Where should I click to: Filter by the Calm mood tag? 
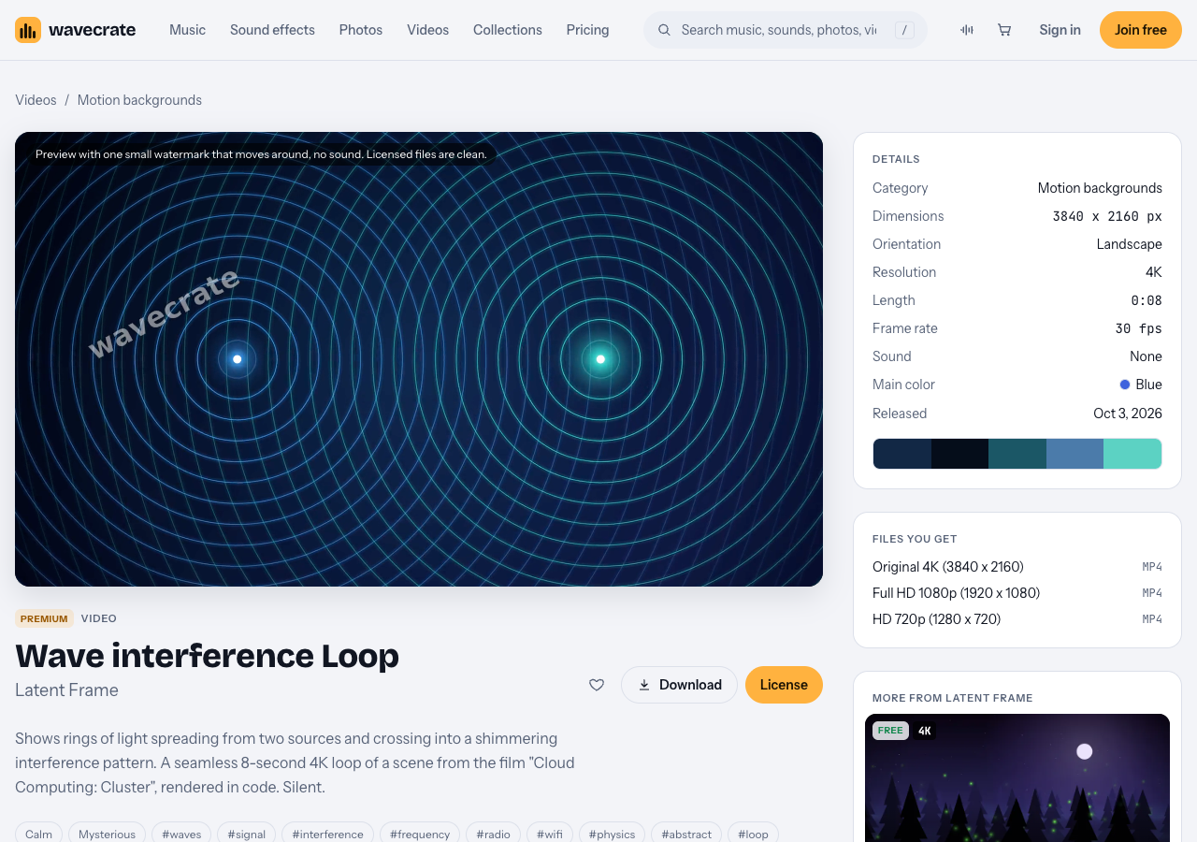point(38,834)
